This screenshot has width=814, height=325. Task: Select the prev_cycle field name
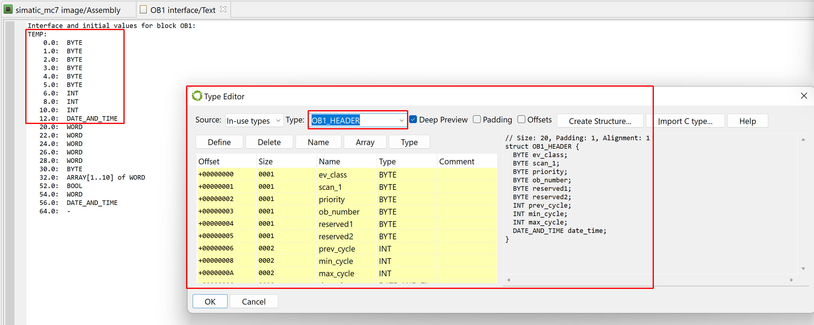click(x=337, y=249)
